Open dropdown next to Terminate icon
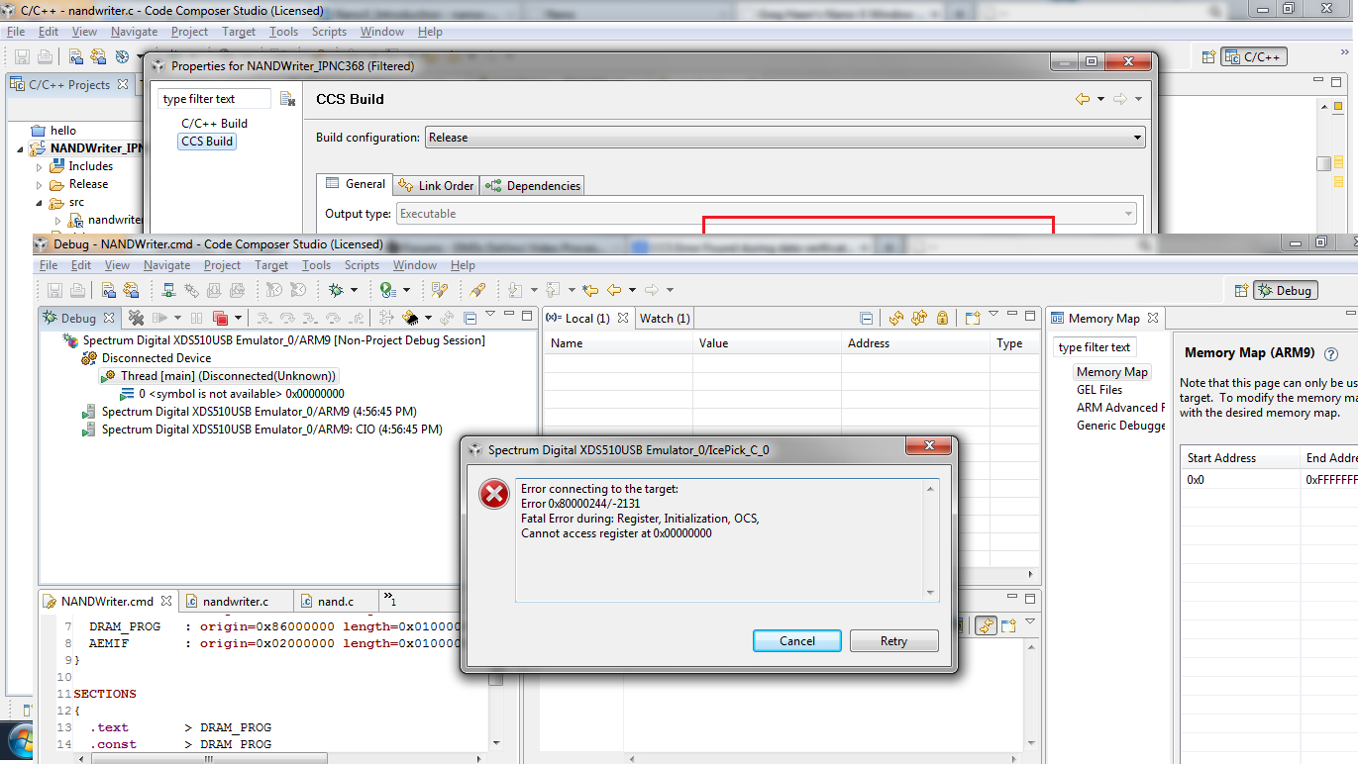 [237, 318]
